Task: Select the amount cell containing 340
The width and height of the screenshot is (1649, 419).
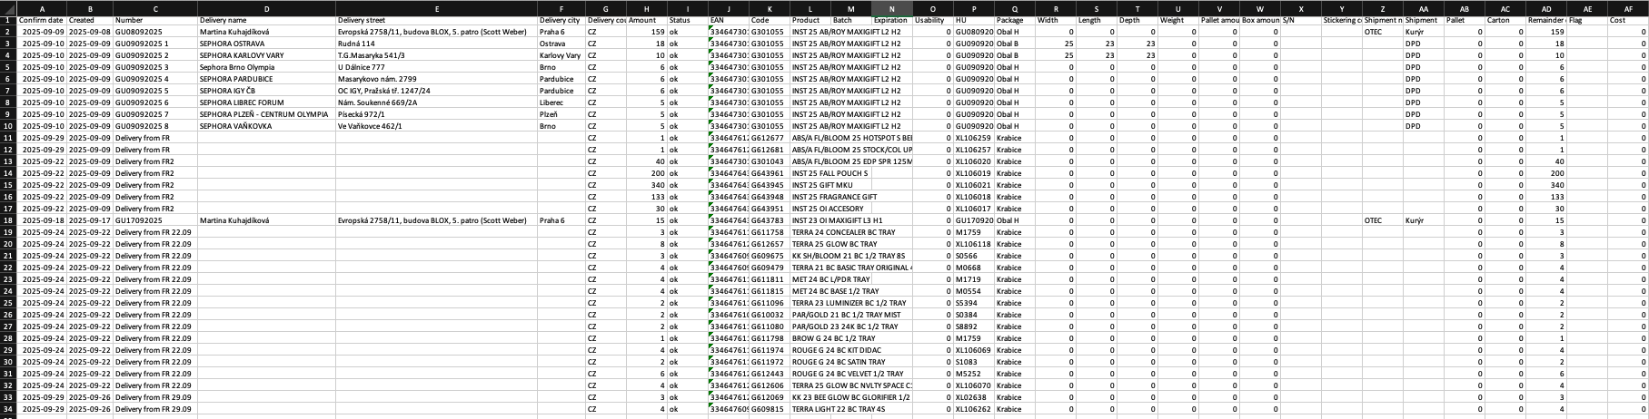Action: pos(646,185)
